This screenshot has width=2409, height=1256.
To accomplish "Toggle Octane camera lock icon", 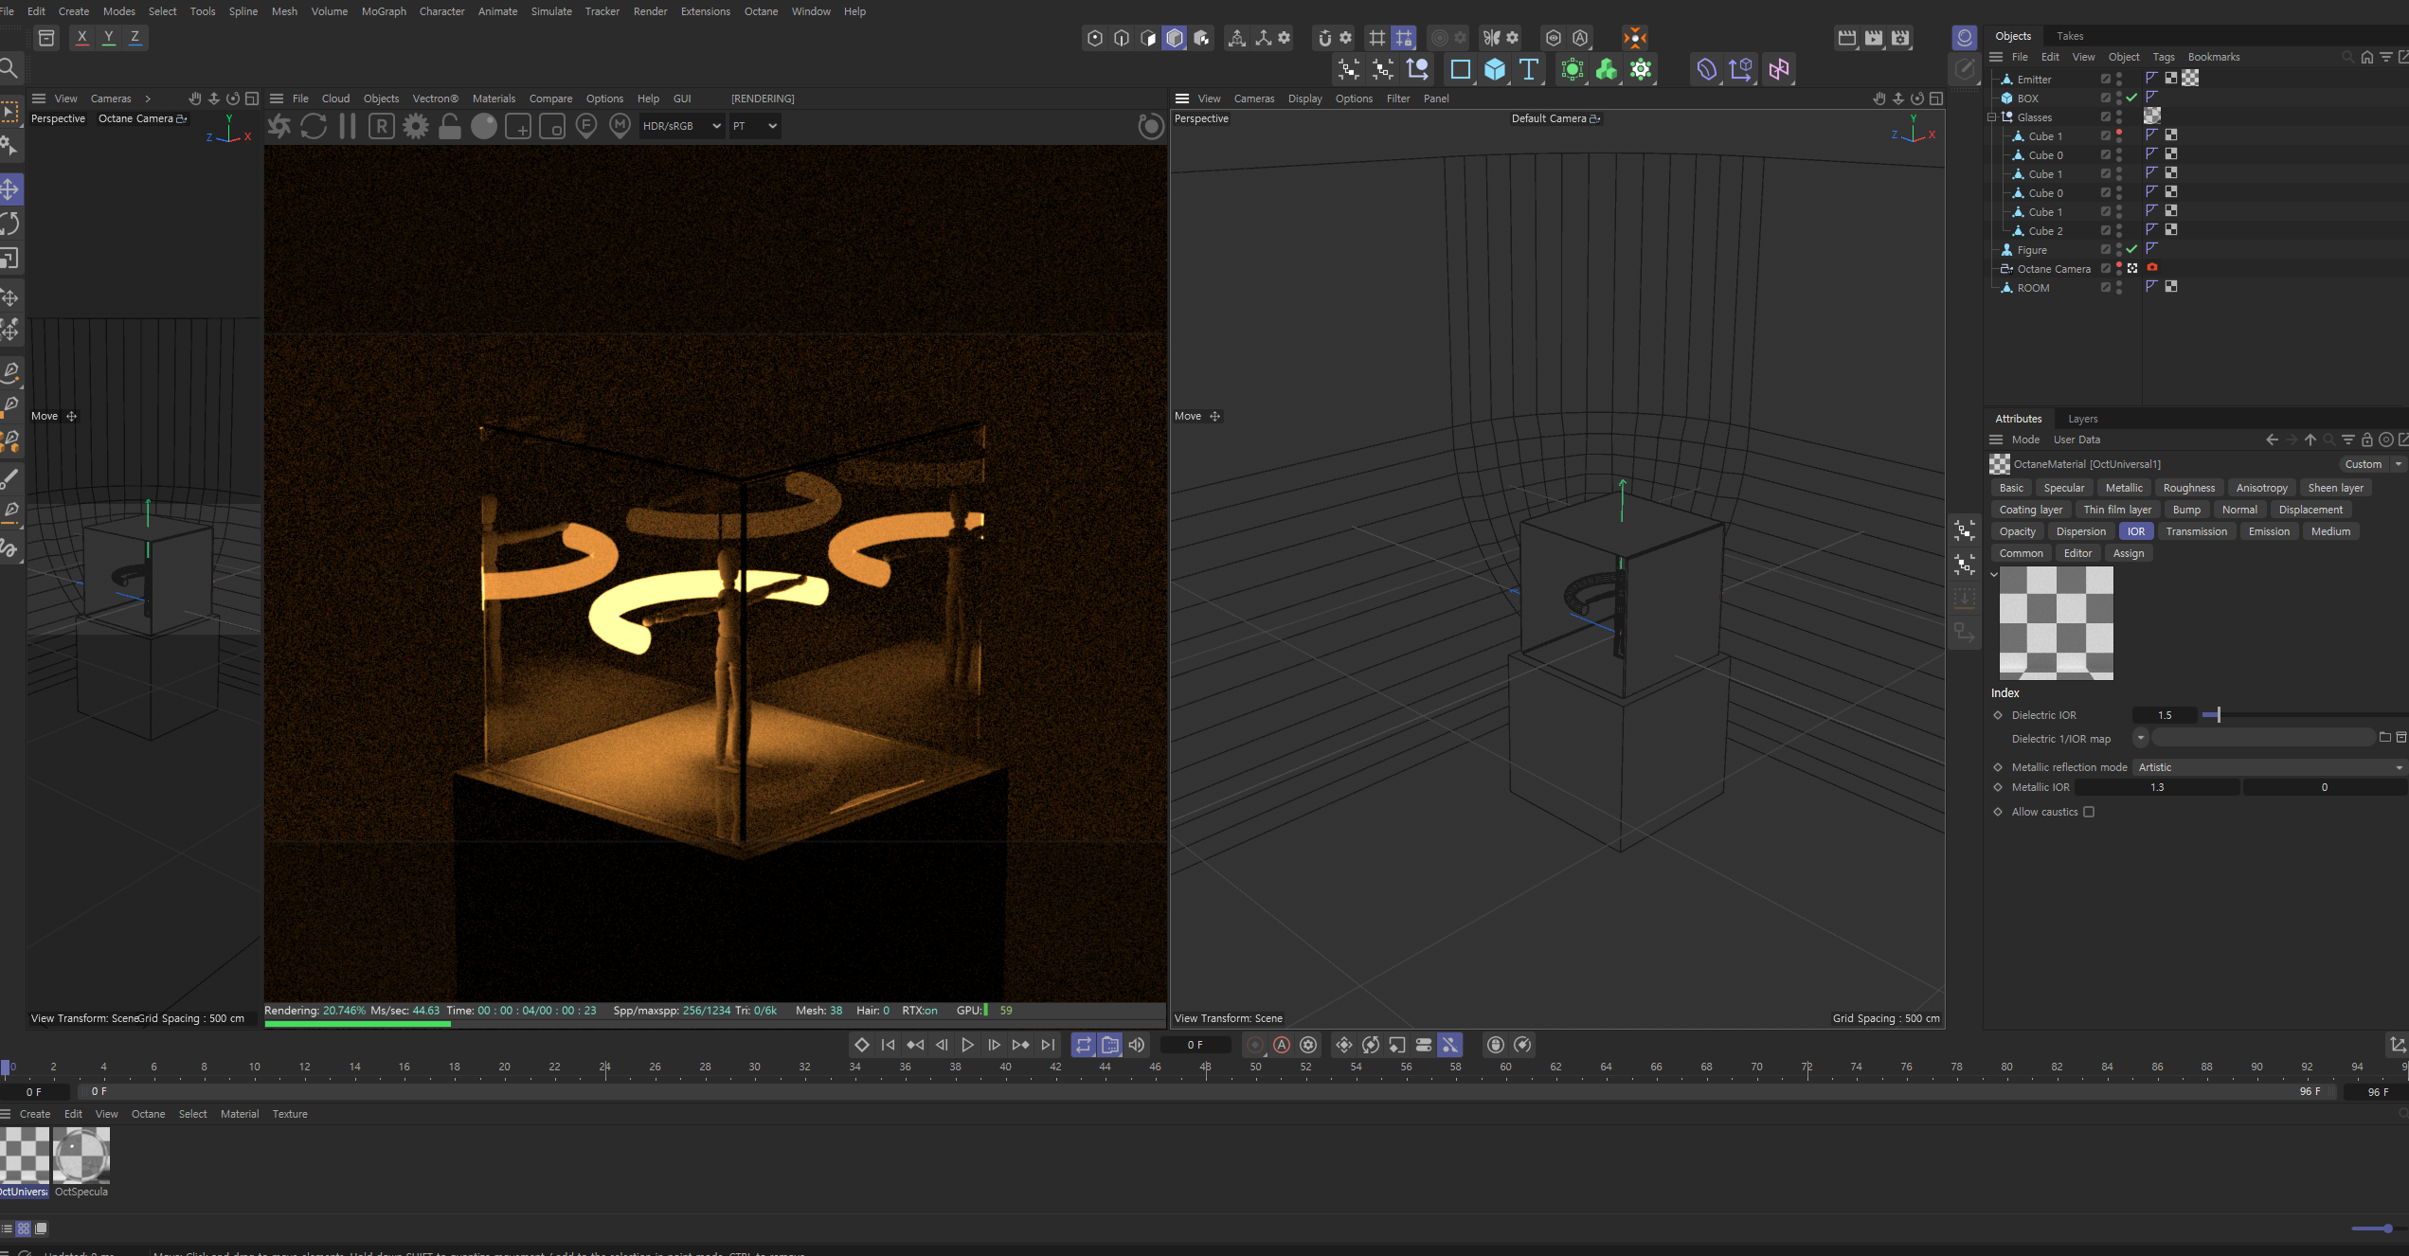I will (x=449, y=126).
